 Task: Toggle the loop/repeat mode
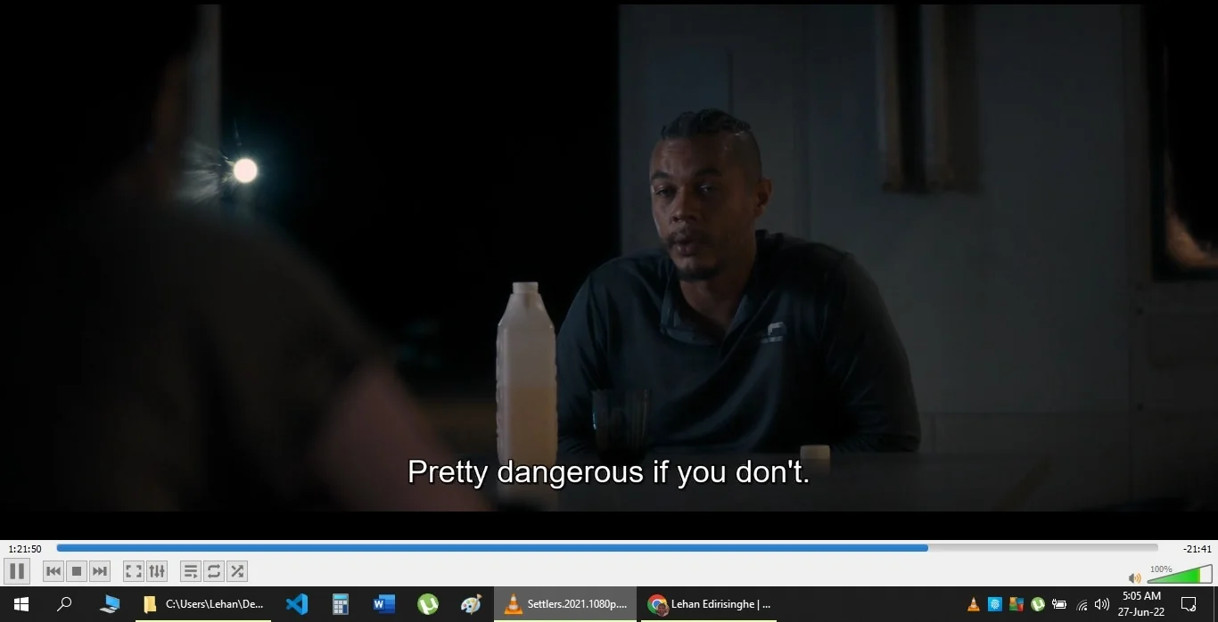(x=214, y=571)
